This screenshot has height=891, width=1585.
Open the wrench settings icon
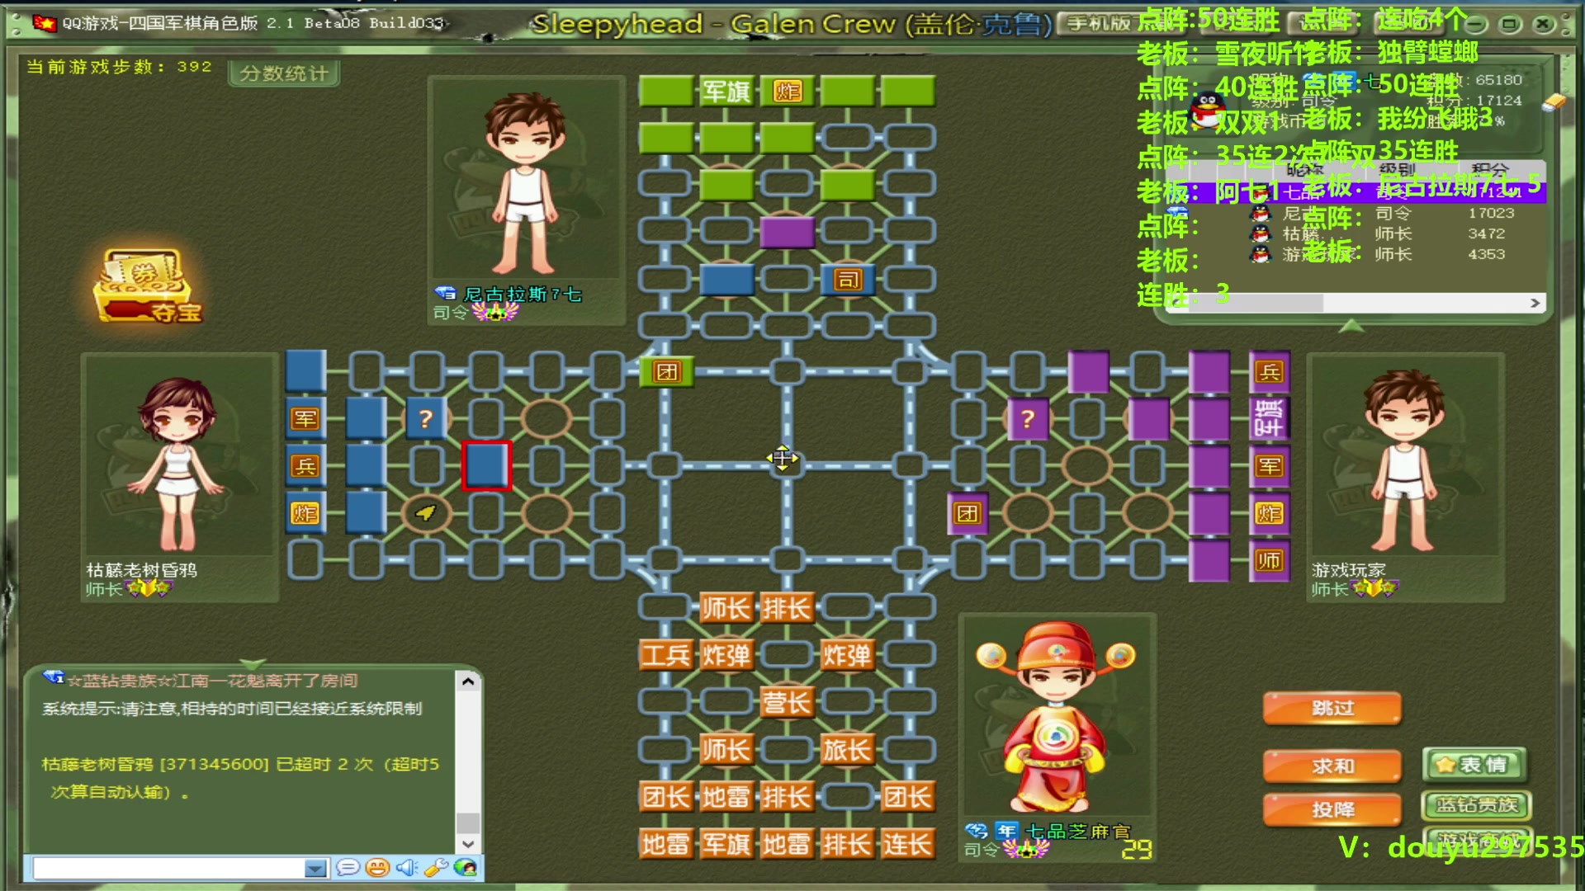coord(436,867)
